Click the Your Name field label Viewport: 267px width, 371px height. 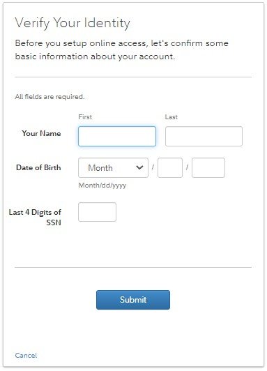coord(41,133)
